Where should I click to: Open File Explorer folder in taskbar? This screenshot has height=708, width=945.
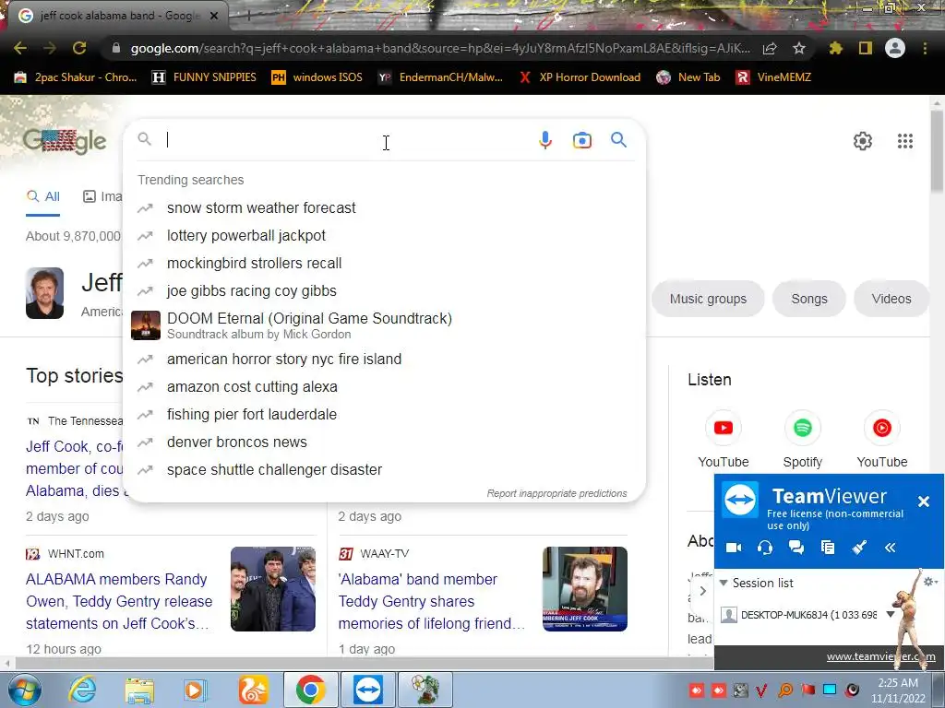[x=139, y=690]
